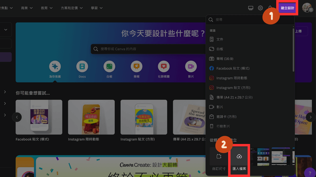The width and height of the screenshot is (316, 177).
Task: Open the 學習 dropdown in top navigation
Action: [x=96, y=8]
